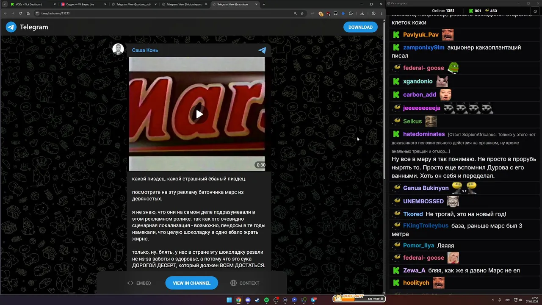Click the taskbar microphone icon
Viewport: 542px width, 305px height.
tap(501, 300)
